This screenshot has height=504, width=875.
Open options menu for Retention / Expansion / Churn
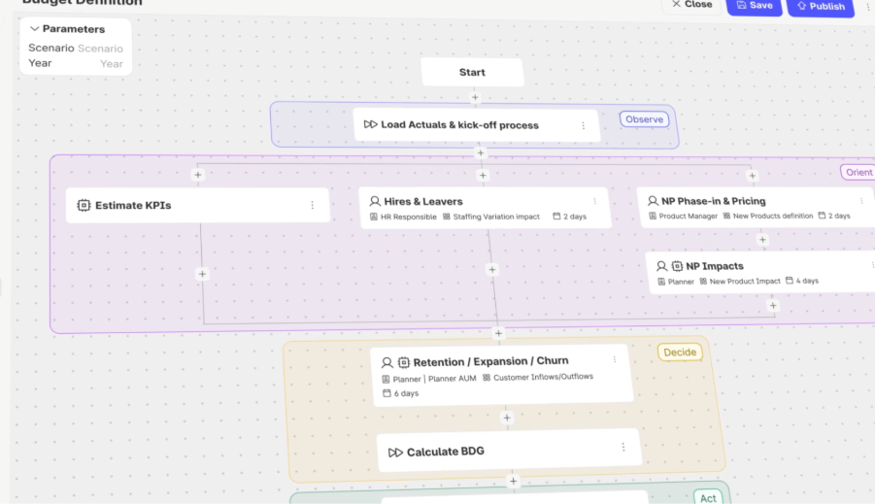coord(615,359)
